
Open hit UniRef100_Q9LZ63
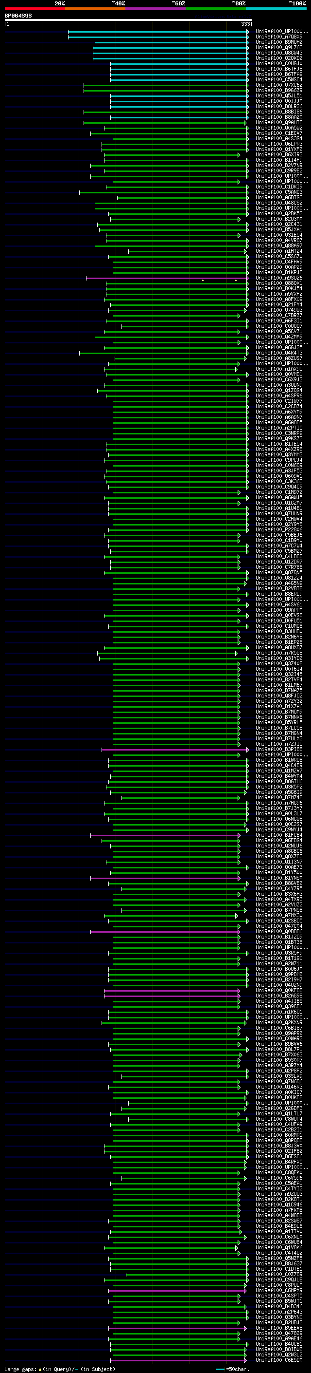click(x=279, y=47)
